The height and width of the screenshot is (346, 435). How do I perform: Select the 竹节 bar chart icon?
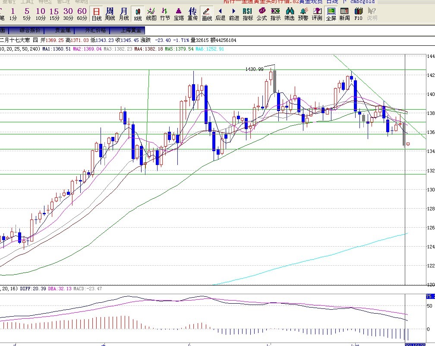165,14
